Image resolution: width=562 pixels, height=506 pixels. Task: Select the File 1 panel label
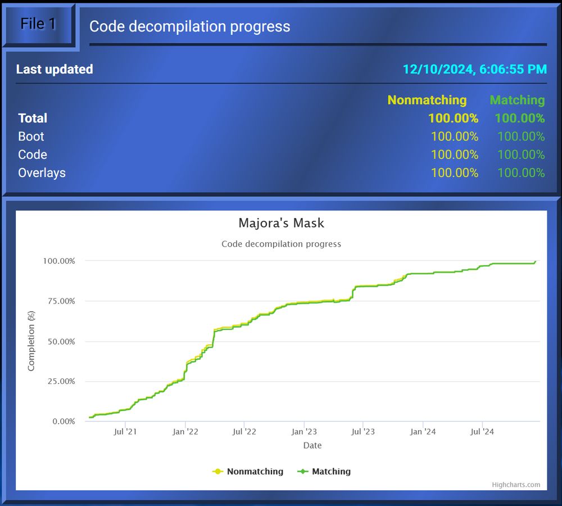[38, 24]
